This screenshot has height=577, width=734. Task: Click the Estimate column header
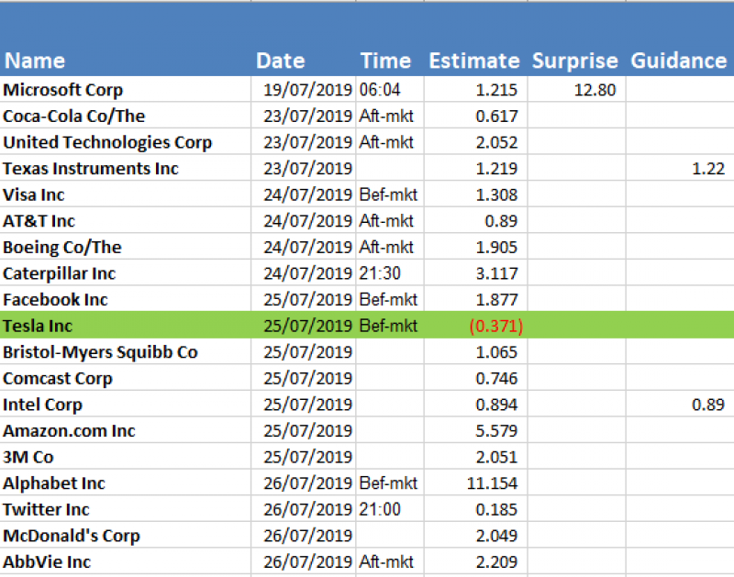474,61
